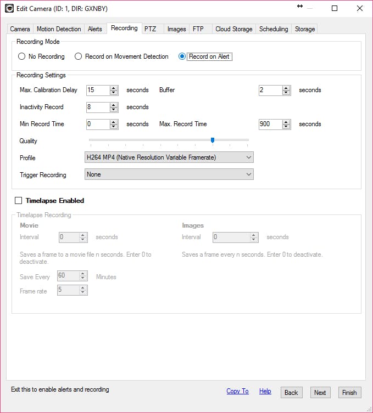Open the Help link

265,391
